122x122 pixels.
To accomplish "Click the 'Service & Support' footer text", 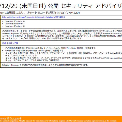I will pyautogui.click(x=10, y=118).
